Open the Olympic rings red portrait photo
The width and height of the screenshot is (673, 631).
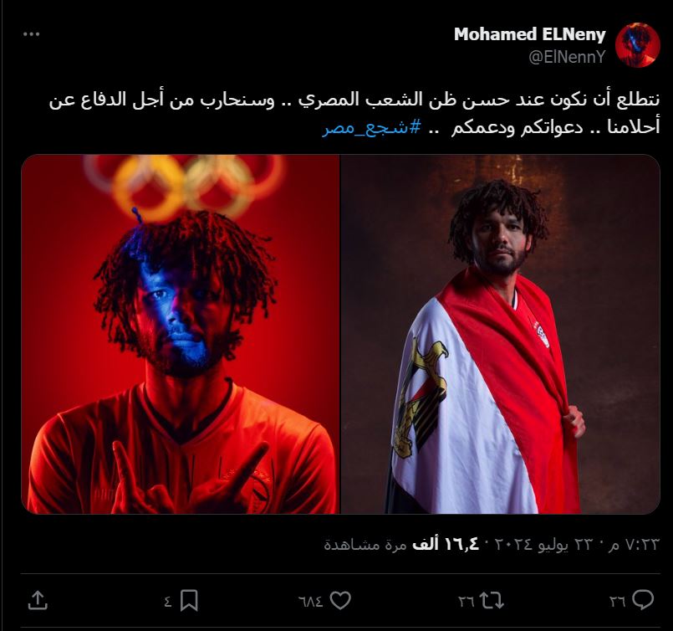pyautogui.click(x=181, y=334)
